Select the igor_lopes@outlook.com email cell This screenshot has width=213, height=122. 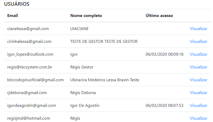[30, 54]
